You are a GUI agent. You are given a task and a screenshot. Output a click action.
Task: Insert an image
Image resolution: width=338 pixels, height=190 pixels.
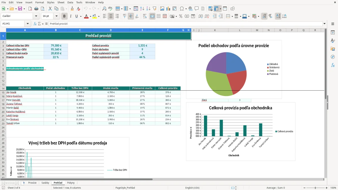point(163,9)
